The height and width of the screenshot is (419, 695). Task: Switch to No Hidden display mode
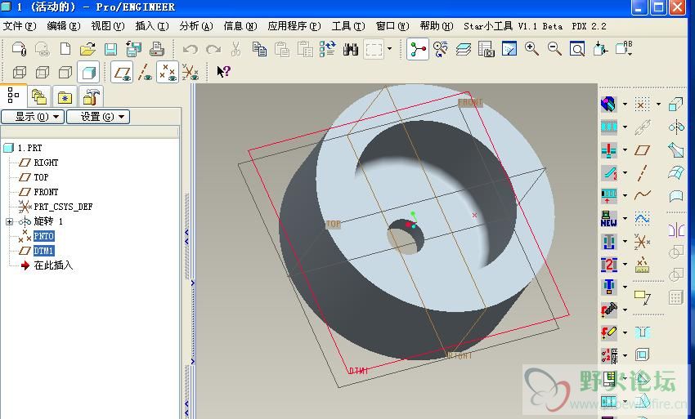pyautogui.click(x=65, y=72)
